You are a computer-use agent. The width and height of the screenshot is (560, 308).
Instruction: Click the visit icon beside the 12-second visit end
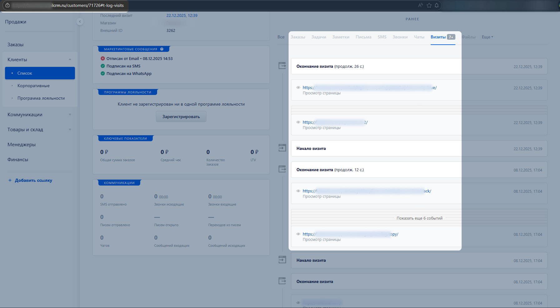(x=282, y=169)
